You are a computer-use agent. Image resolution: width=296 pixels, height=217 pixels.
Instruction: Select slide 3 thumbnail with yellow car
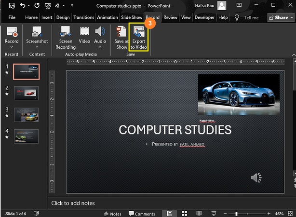[26, 115]
